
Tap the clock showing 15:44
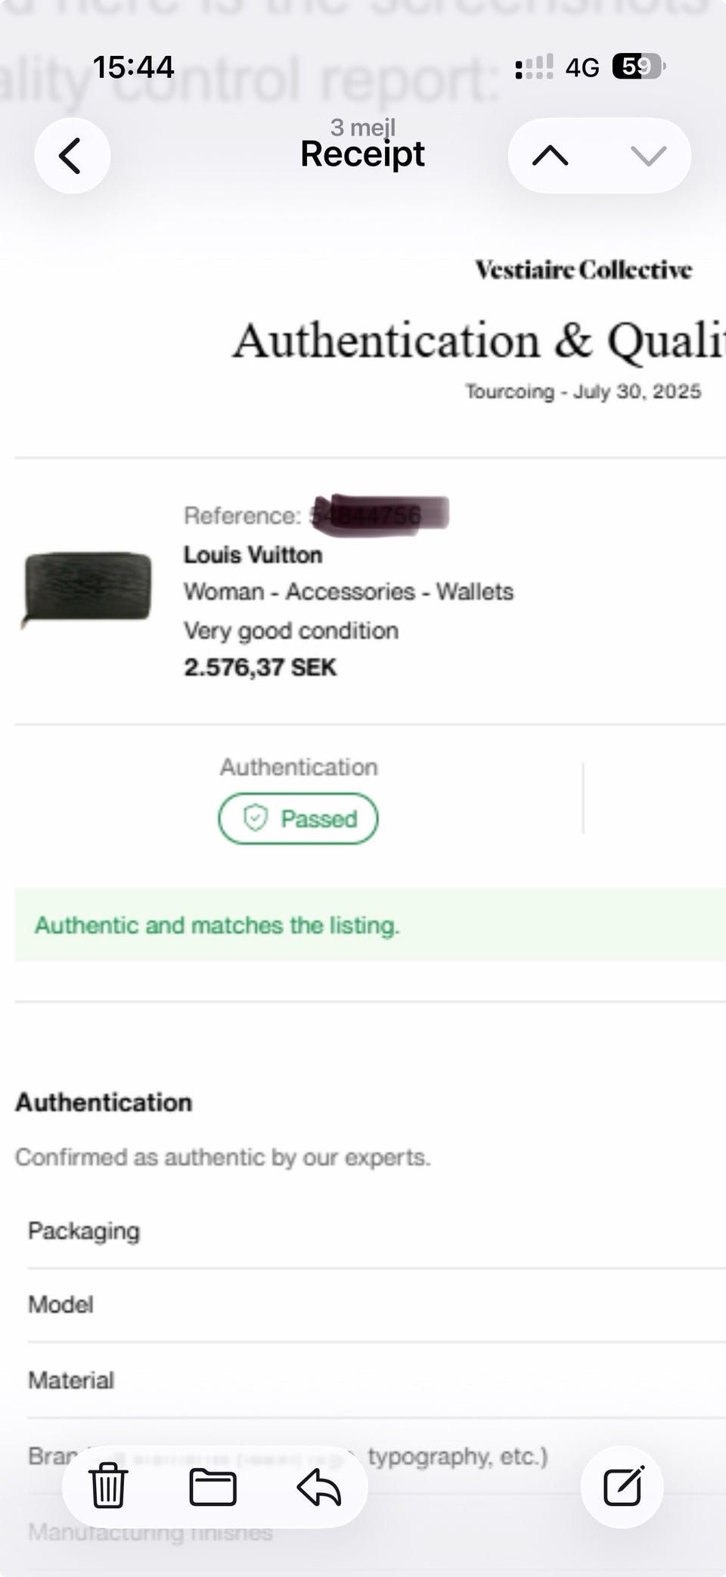[x=133, y=67]
